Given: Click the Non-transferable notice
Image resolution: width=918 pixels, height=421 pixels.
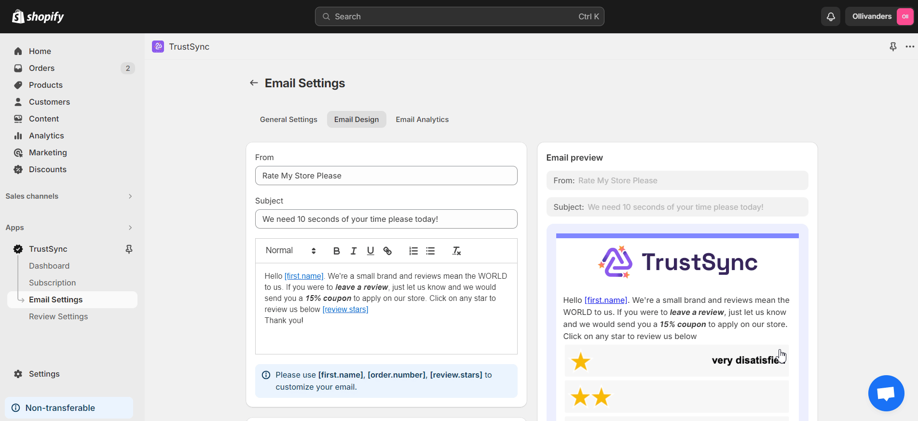Looking at the screenshot, I should coord(69,408).
